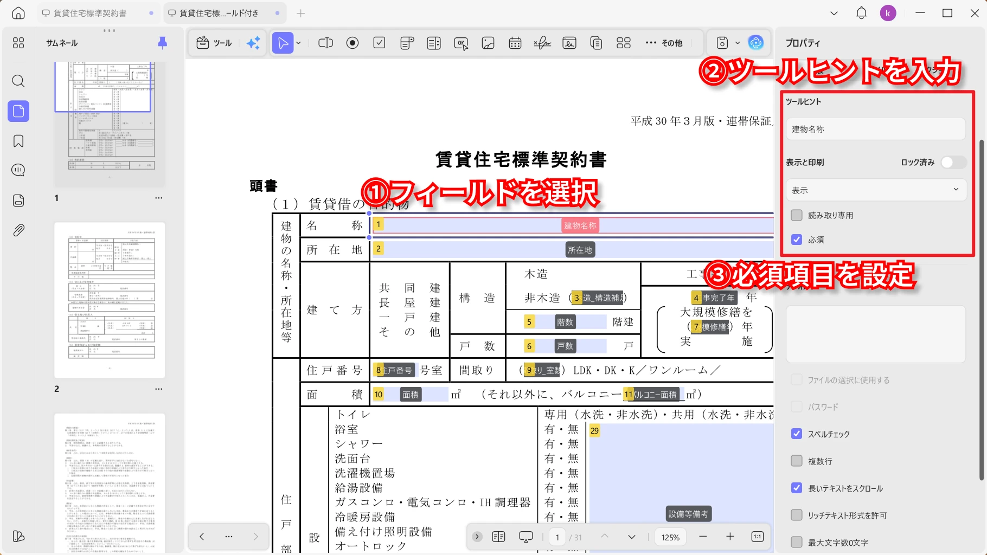Pin the thumbnail panel

[162, 43]
